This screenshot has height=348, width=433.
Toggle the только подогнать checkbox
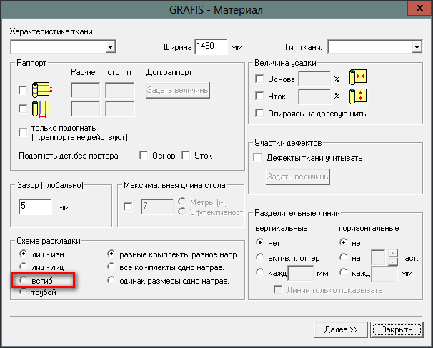pyautogui.click(x=24, y=131)
